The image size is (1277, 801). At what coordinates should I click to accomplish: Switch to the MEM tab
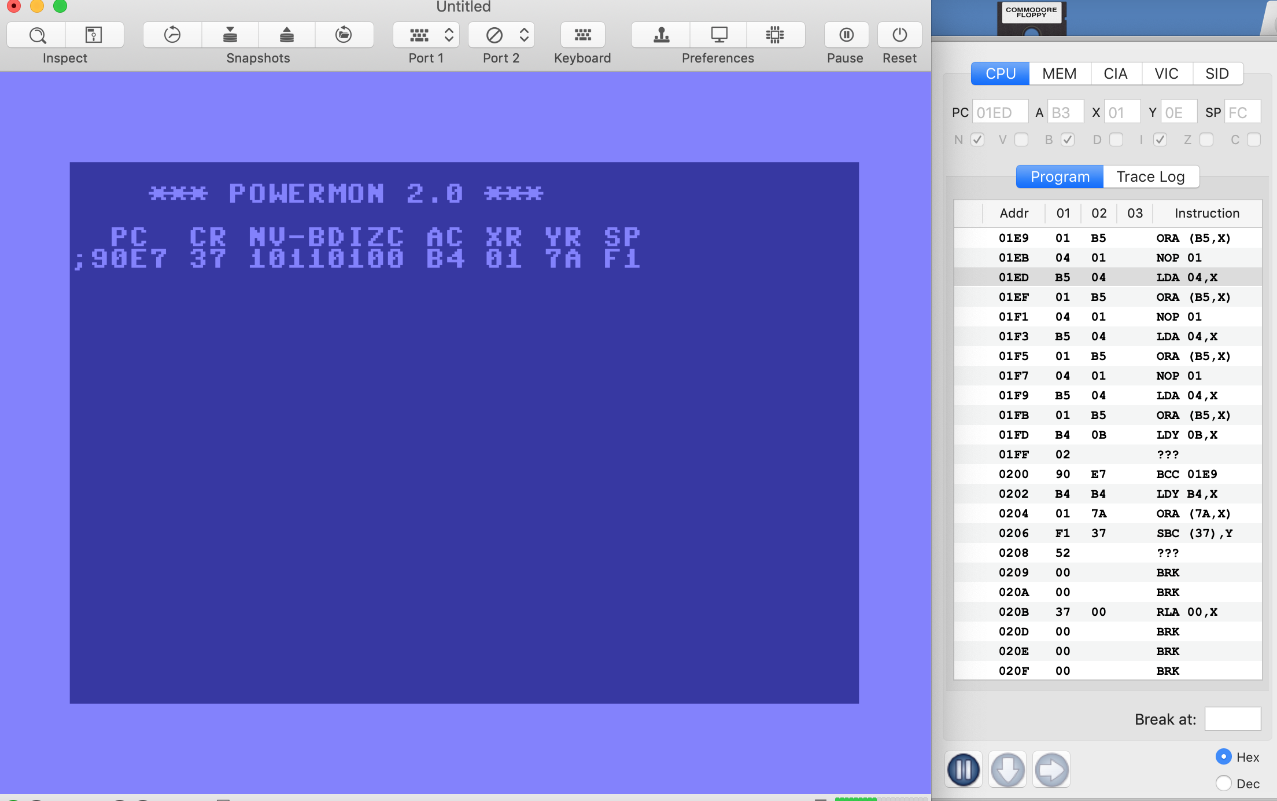point(1059,74)
